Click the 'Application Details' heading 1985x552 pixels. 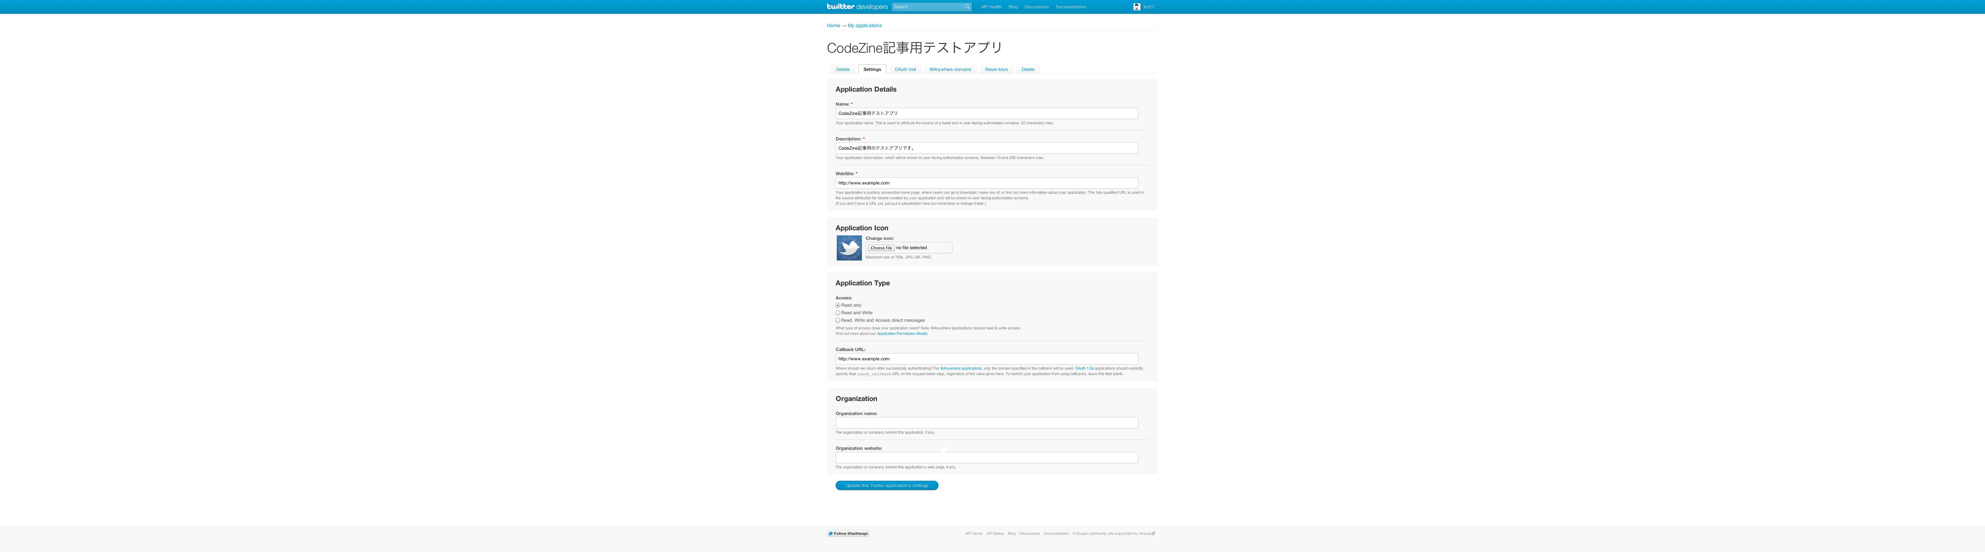pos(866,89)
